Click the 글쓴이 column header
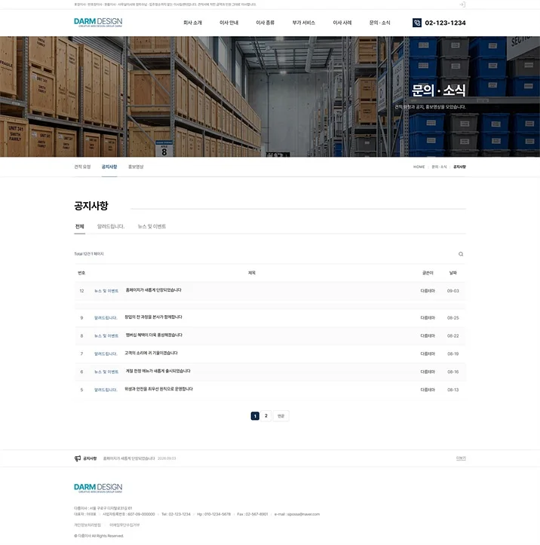 428,273
